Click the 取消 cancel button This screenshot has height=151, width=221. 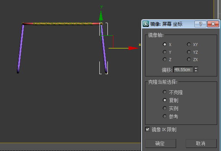[x=201, y=143]
